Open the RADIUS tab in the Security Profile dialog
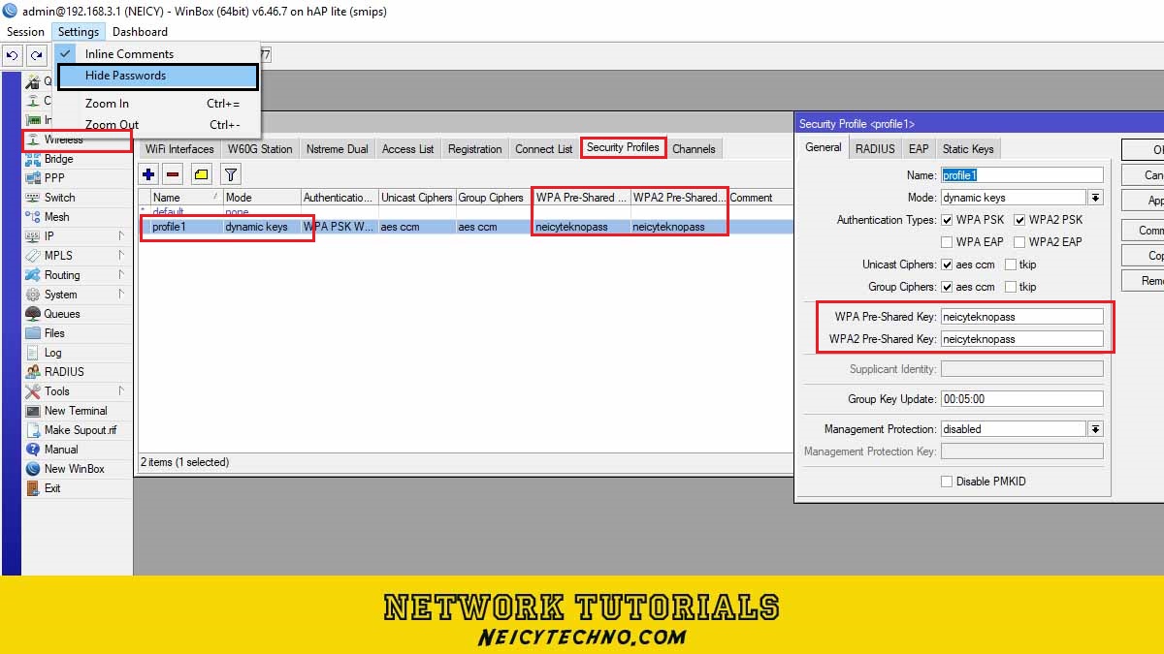This screenshot has width=1164, height=654. point(875,148)
